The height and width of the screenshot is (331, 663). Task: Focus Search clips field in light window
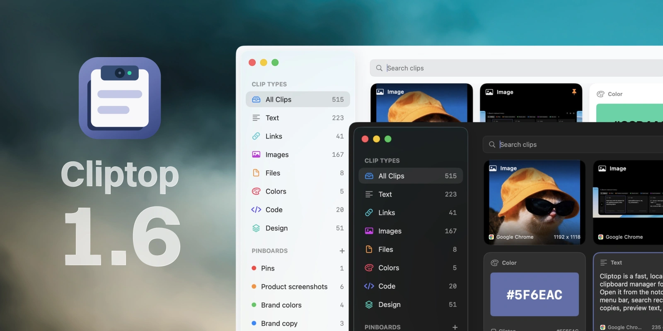point(516,68)
